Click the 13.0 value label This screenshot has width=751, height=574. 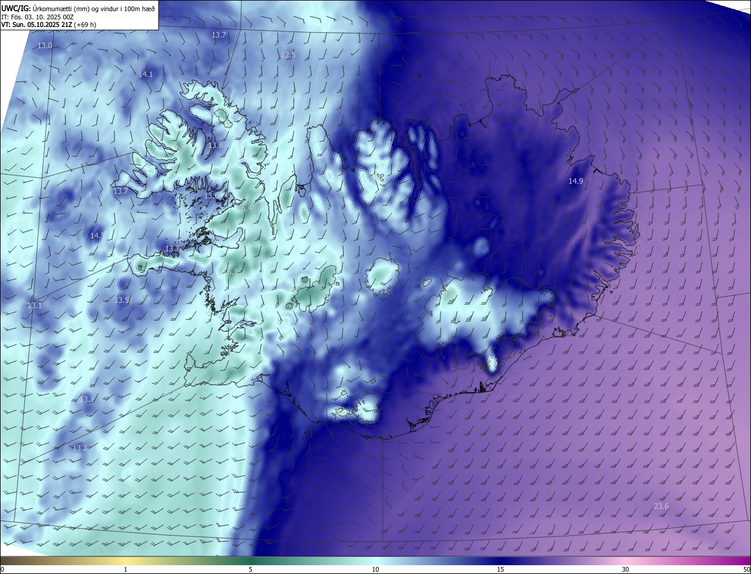[x=45, y=46]
